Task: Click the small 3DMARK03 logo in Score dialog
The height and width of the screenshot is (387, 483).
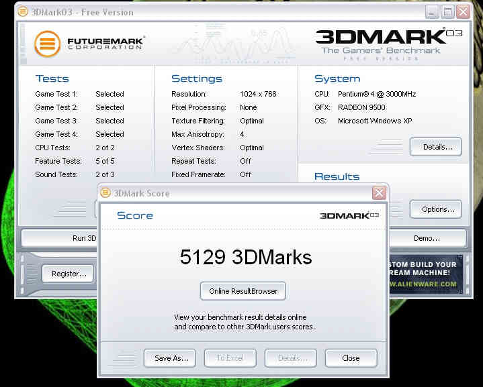Action: 349,215
